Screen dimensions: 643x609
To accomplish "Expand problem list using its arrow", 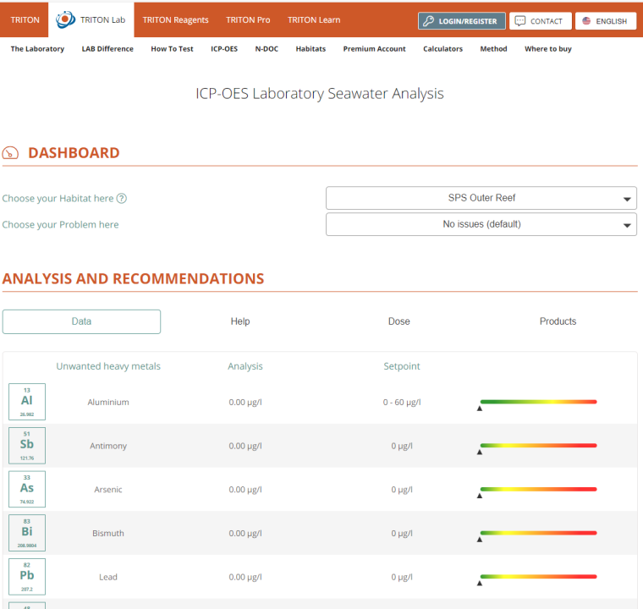I will (x=627, y=225).
